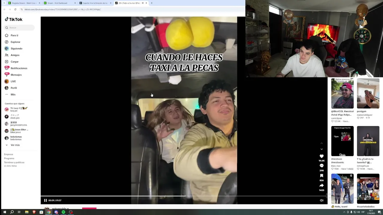This screenshot has height=215, width=383.
Task: Like the video with heart icon
Action: coord(322,156)
